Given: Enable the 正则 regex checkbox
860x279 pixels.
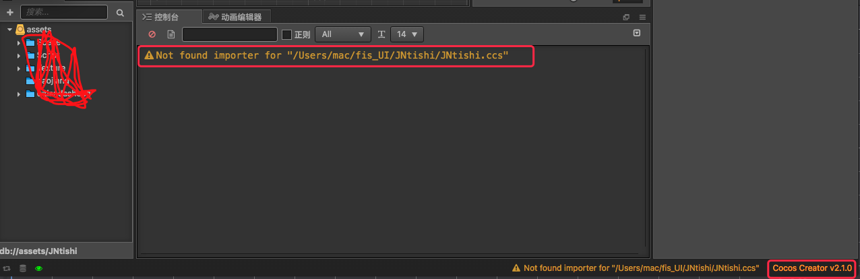Looking at the screenshot, I should [286, 34].
